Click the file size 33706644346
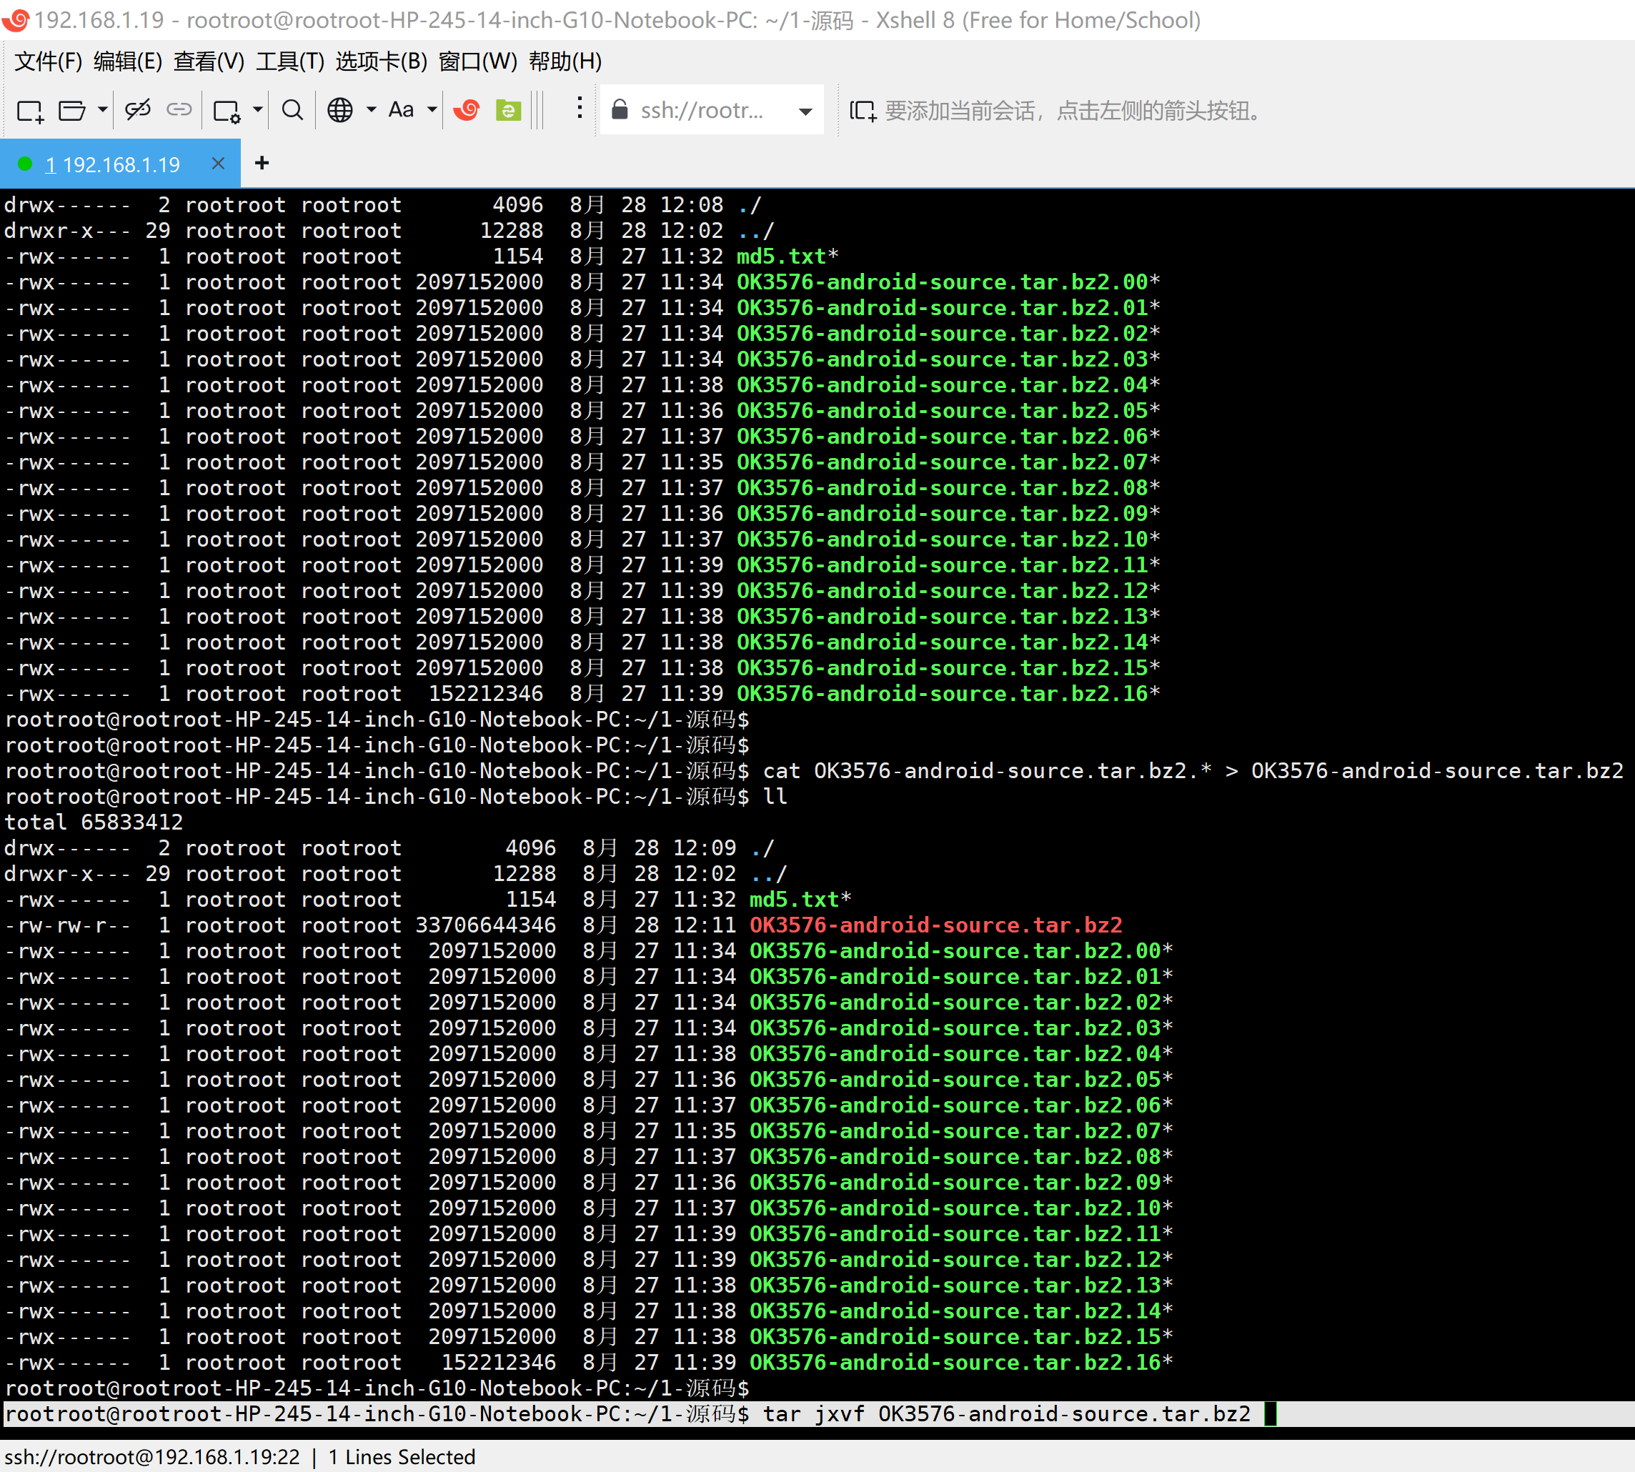1635x1472 pixels. 485,925
